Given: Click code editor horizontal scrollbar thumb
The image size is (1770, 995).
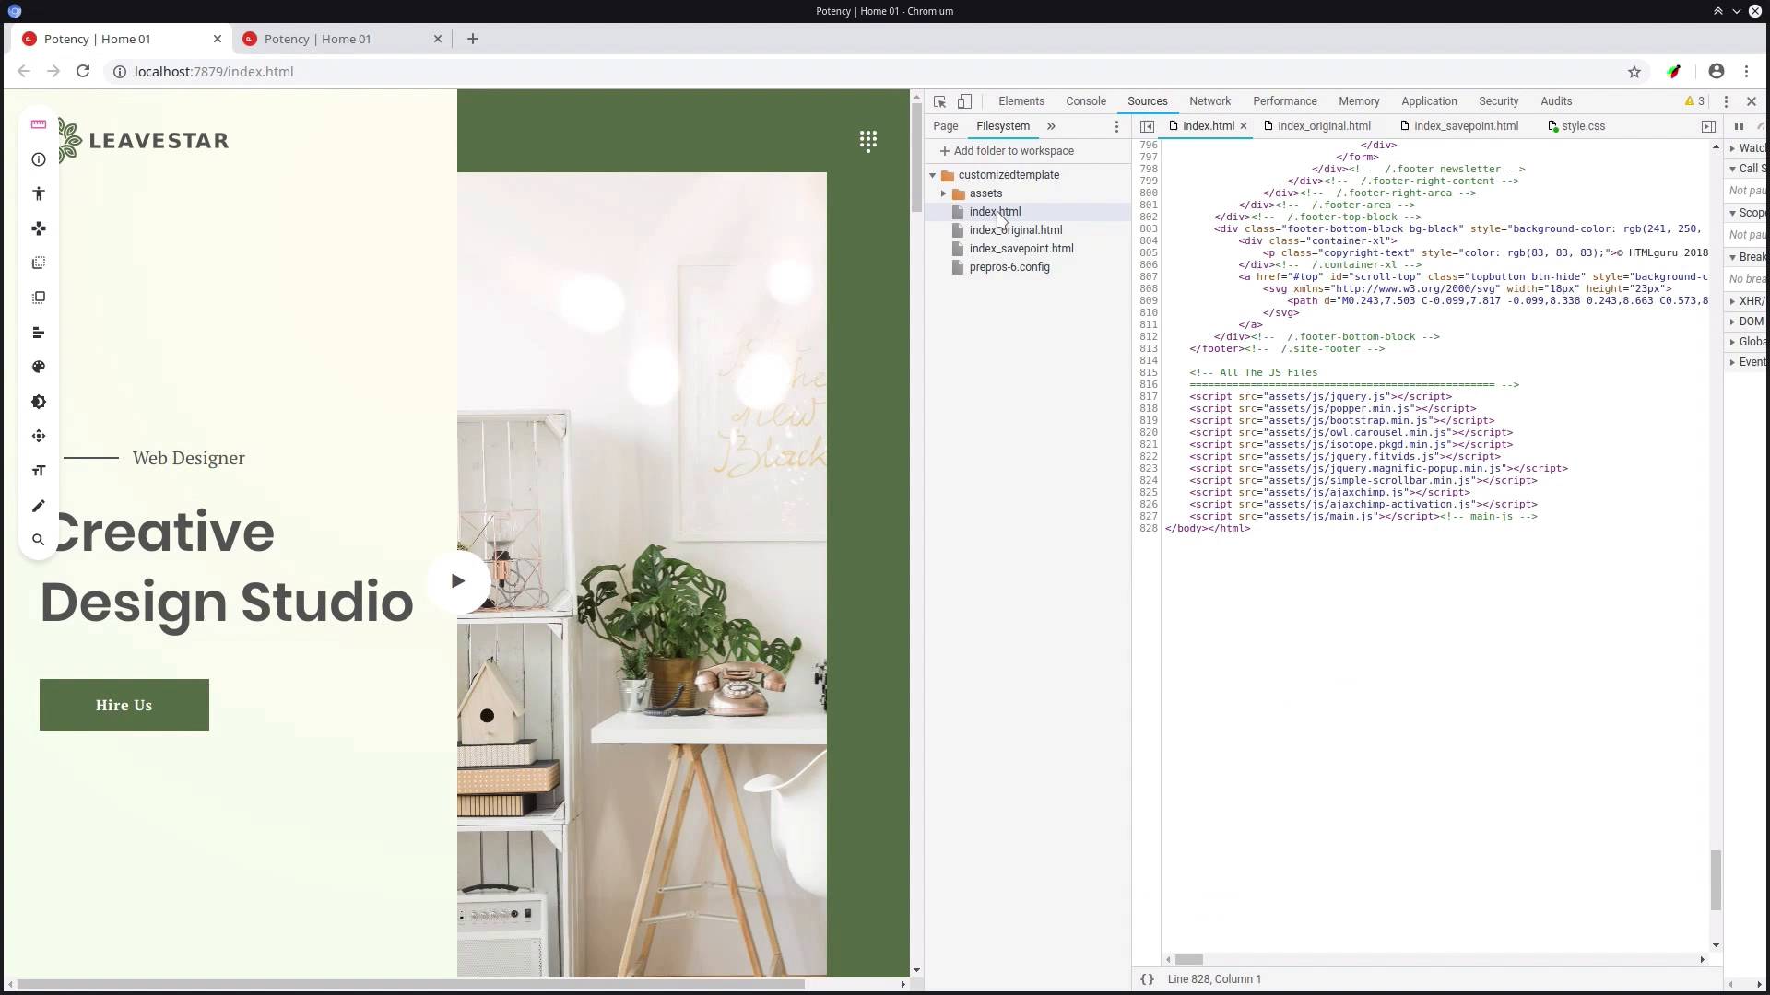Looking at the screenshot, I should pyautogui.click(x=1189, y=959).
